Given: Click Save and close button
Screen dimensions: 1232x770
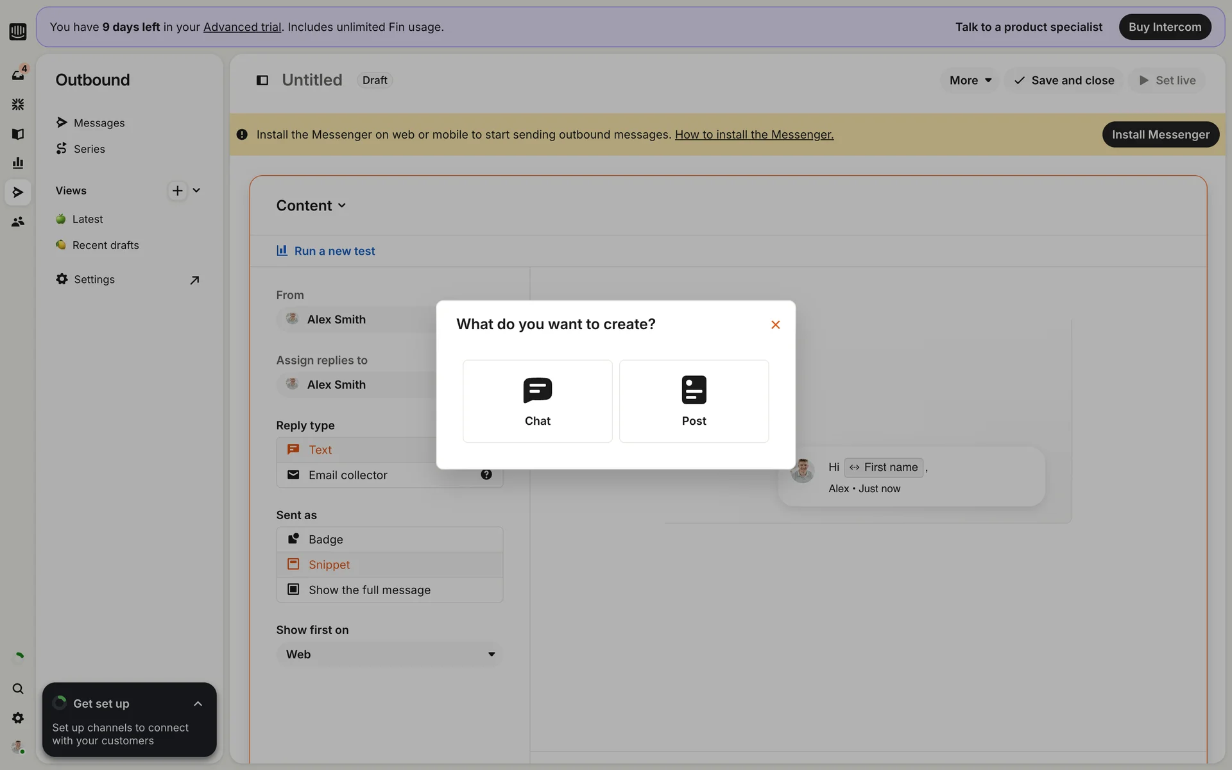Looking at the screenshot, I should point(1064,80).
